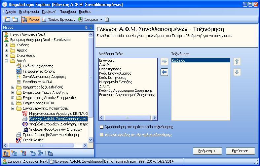This screenshot has width=260, height=166.
Task: Select Α.Φ.Μ. in available fields list
Action: pyautogui.click(x=105, y=65)
